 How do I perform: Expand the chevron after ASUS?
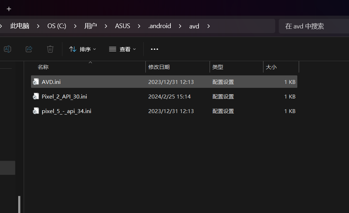click(x=139, y=26)
